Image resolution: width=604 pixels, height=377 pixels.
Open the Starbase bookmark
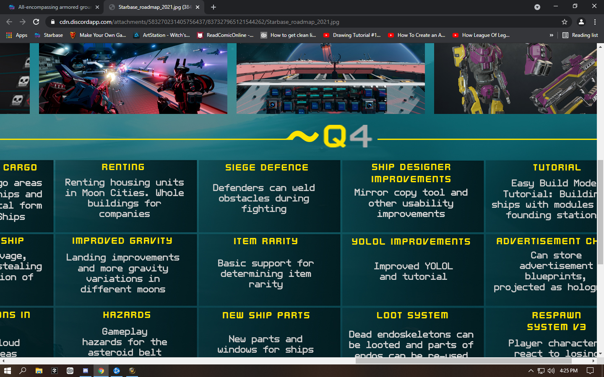(x=49, y=35)
